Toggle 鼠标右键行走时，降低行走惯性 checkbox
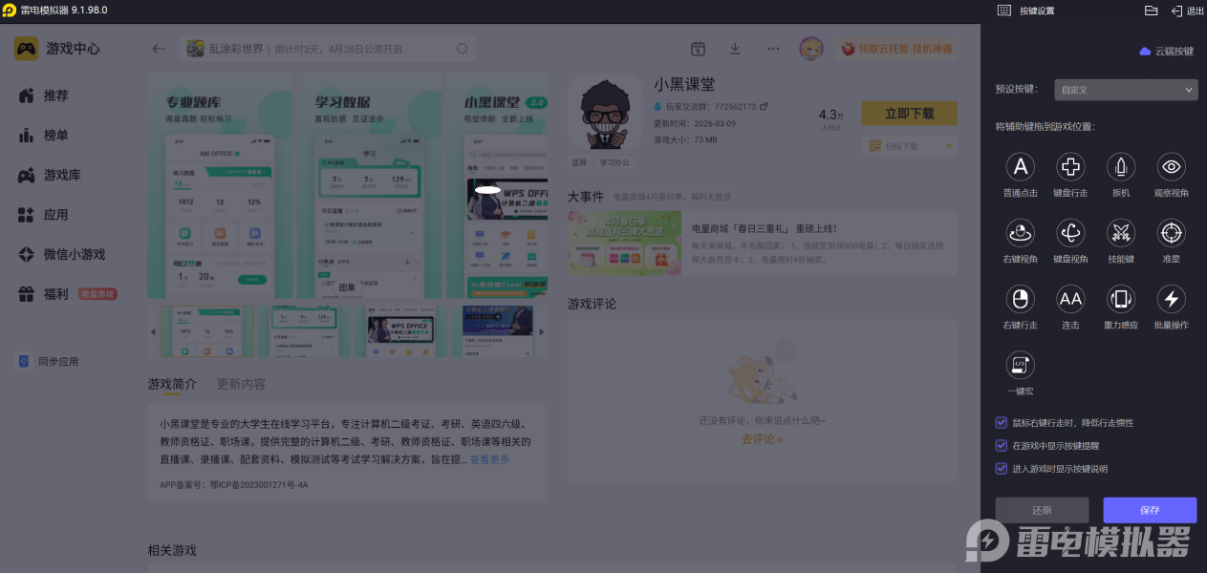The image size is (1207, 573). (x=1001, y=422)
